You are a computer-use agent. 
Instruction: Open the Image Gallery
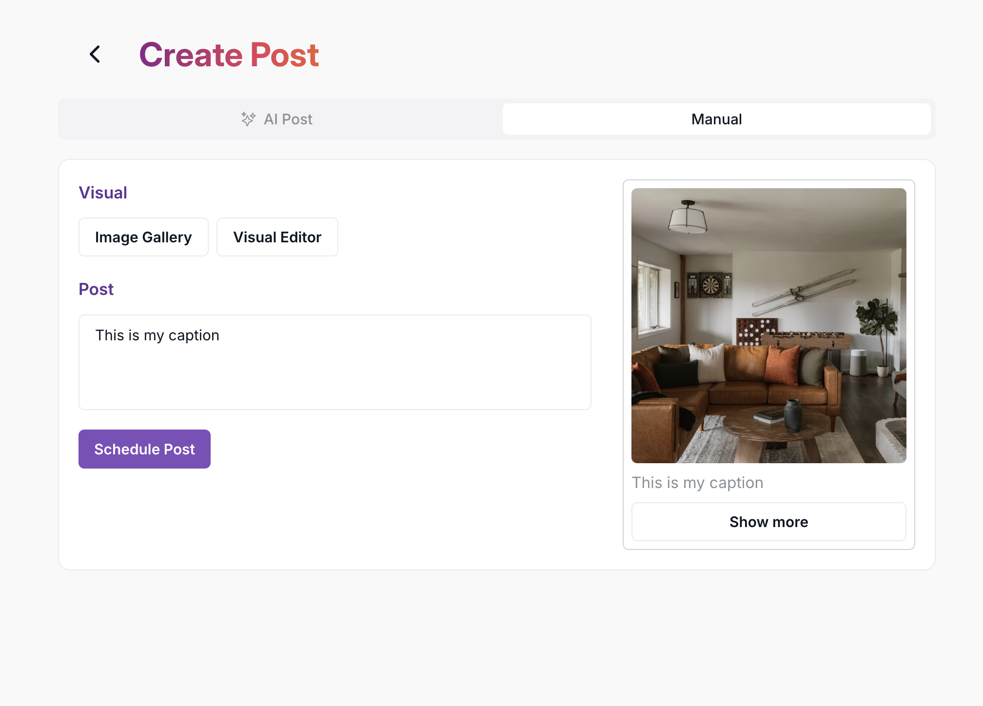tap(143, 237)
